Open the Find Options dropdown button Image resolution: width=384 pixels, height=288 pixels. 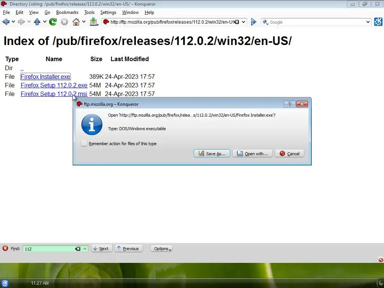(161, 249)
